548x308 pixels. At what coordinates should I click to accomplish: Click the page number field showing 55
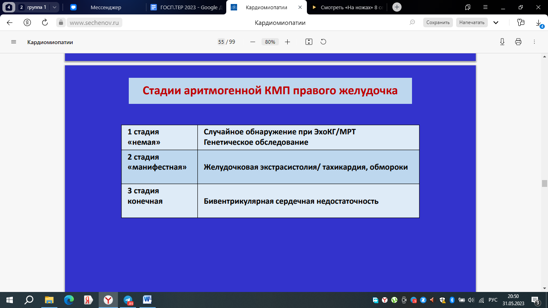pyautogui.click(x=221, y=42)
